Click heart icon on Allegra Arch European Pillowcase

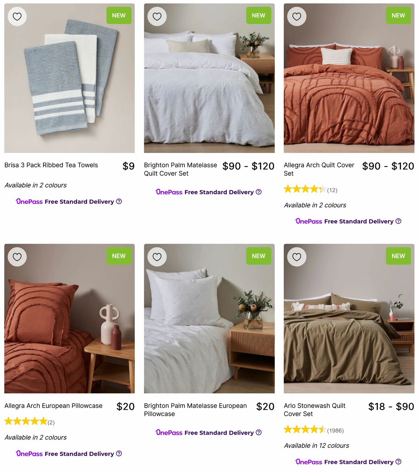pyautogui.click(x=17, y=256)
